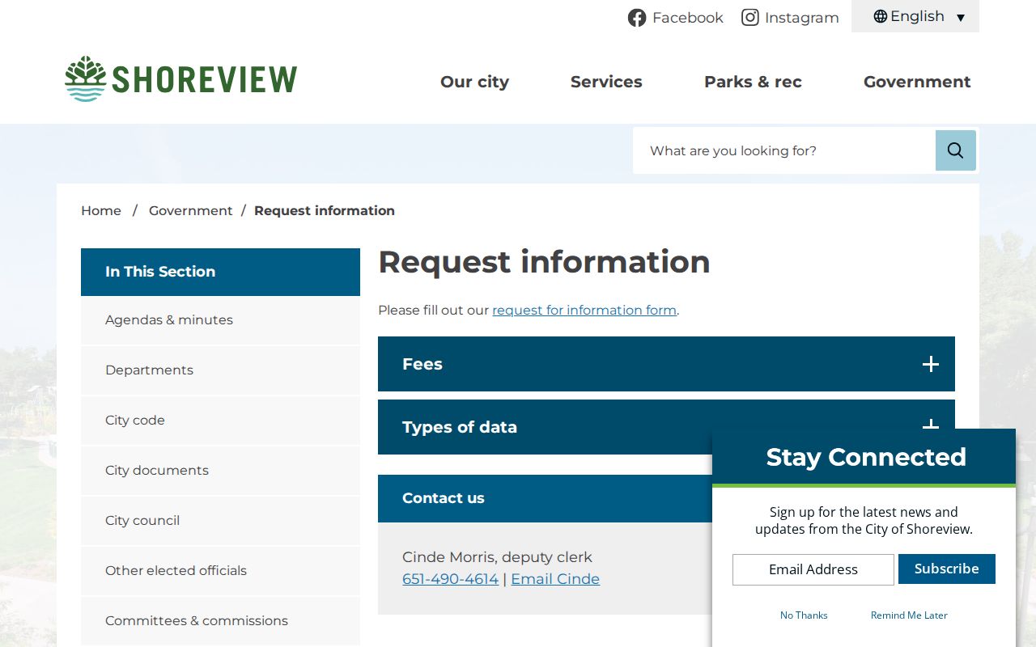Click the Email Cinde link
Viewport: 1036px width, 647px height.
(x=555, y=579)
